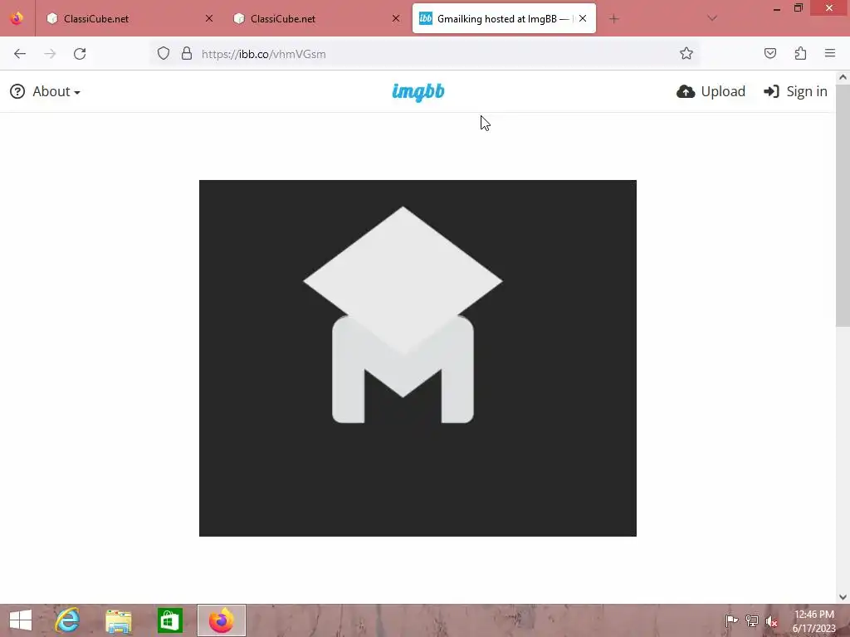
Task: Go back to the previous page
Action: click(x=20, y=54)
